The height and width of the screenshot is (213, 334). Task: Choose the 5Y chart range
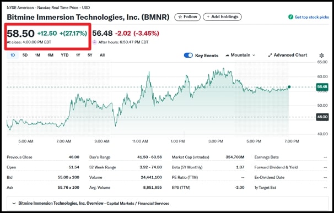click(90, 55)
